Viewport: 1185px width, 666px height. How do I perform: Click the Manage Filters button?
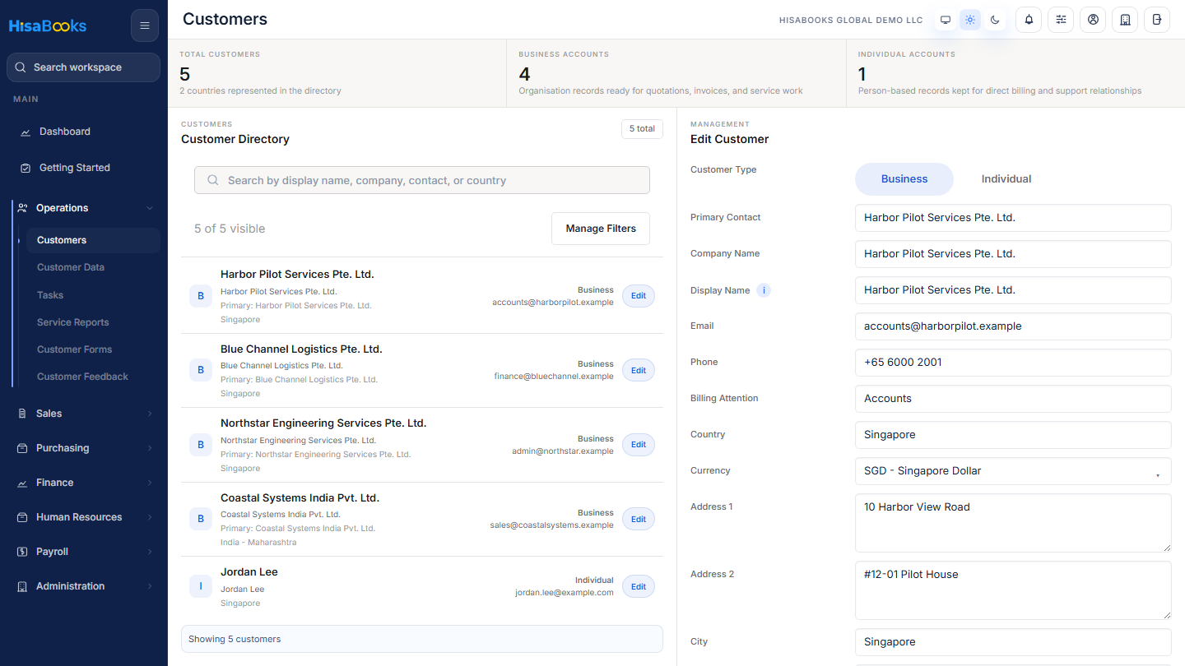pyautogui.click(x=601, y=229)
